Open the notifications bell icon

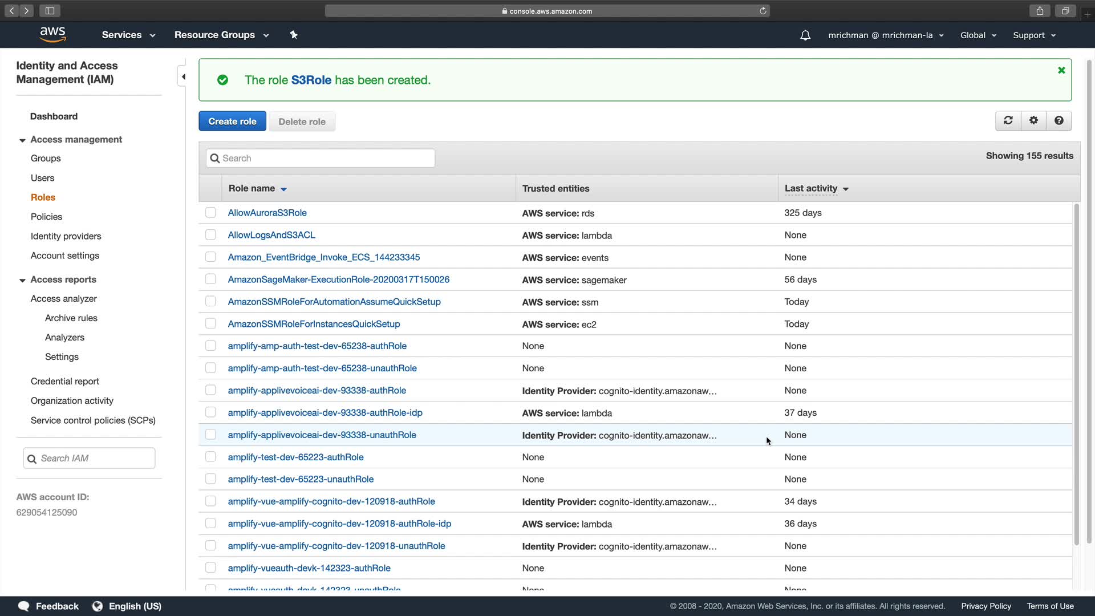tap(805, 35)
